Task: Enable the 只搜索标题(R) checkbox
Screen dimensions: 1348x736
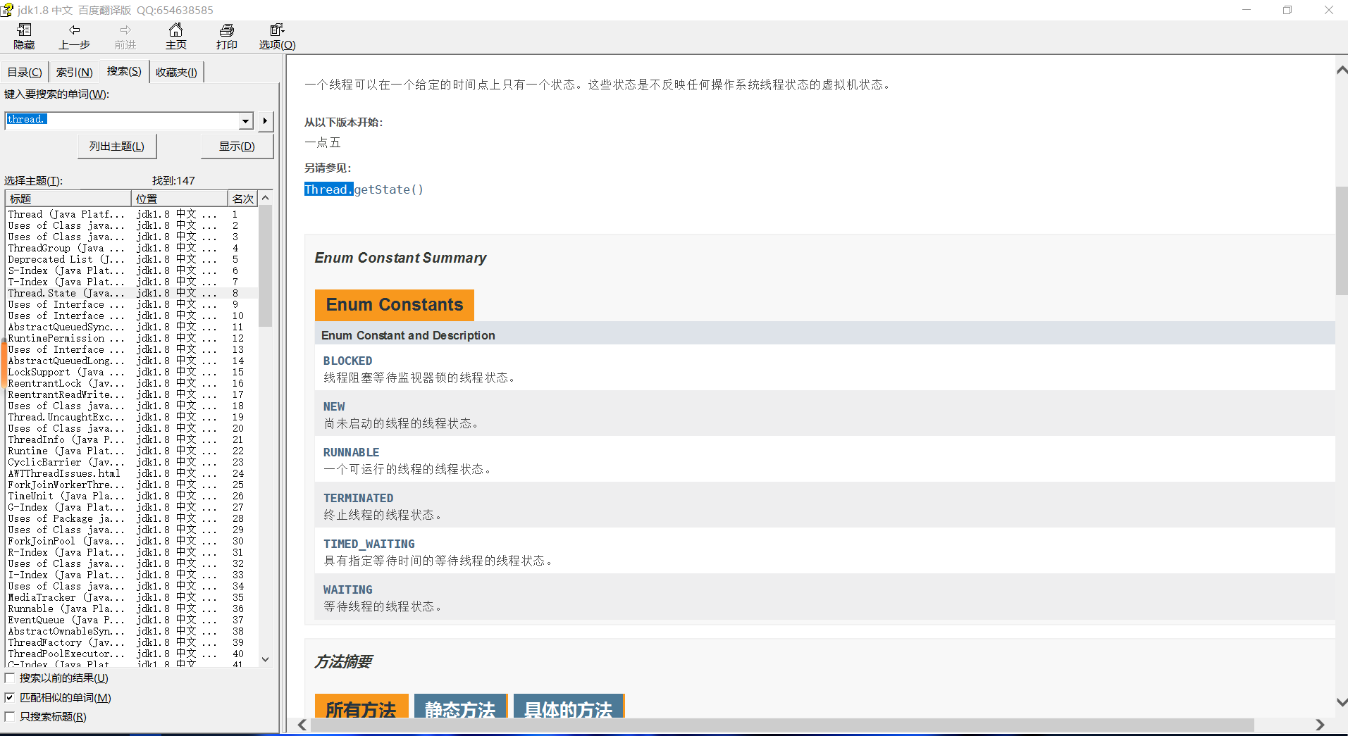Action: (x=10, y=716)
